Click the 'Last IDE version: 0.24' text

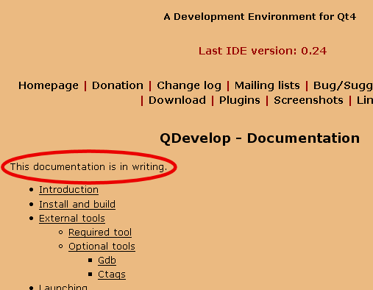[263, 51]
